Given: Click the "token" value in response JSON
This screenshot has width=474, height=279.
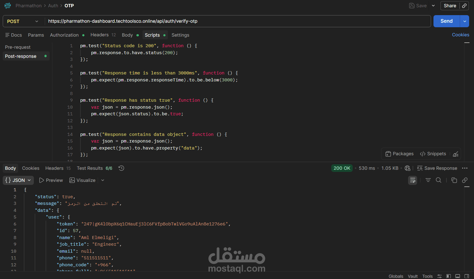Looking at the screenshot, I should click(x=155, y=224).
